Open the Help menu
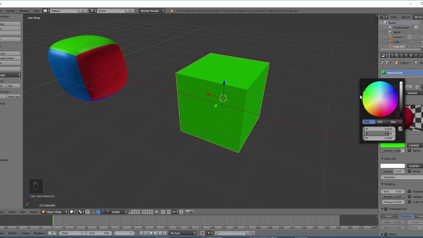This screenshot has width=423, height=238. click(x=36, y=11)
